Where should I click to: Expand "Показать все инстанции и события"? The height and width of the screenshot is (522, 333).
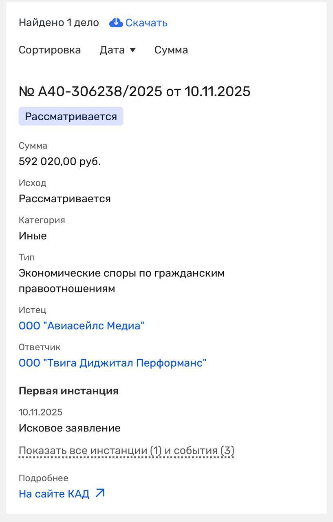(x=126, y=451)
